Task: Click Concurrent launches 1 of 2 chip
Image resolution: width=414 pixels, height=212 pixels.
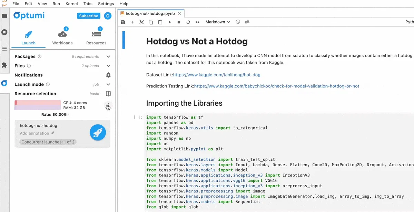Action: coord(48,142)
